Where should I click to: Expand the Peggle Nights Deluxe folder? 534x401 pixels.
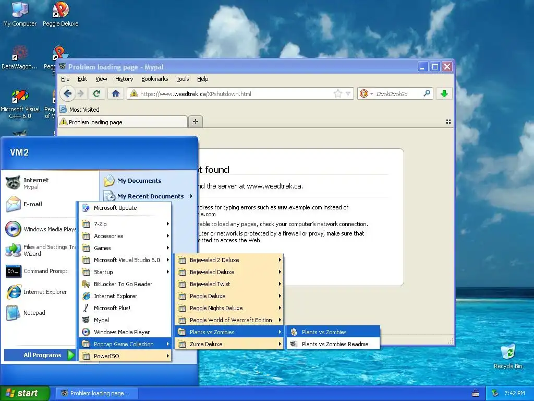coord(229,308)
